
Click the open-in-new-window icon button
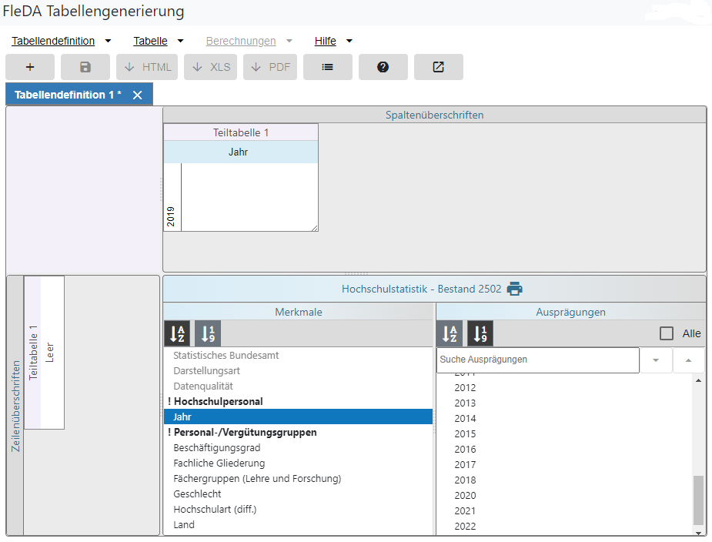click(x=438, y=67)
